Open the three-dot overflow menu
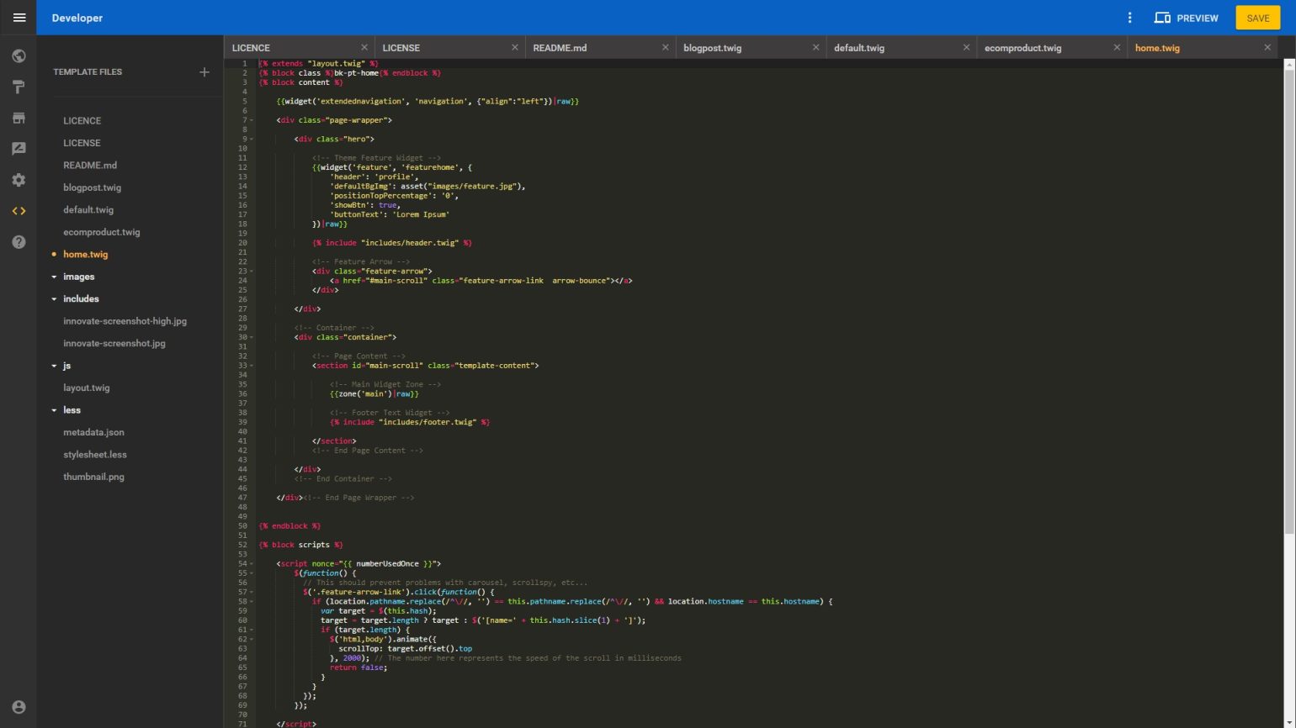The height and width of the screenshot is (728, 1296). 1130,17
